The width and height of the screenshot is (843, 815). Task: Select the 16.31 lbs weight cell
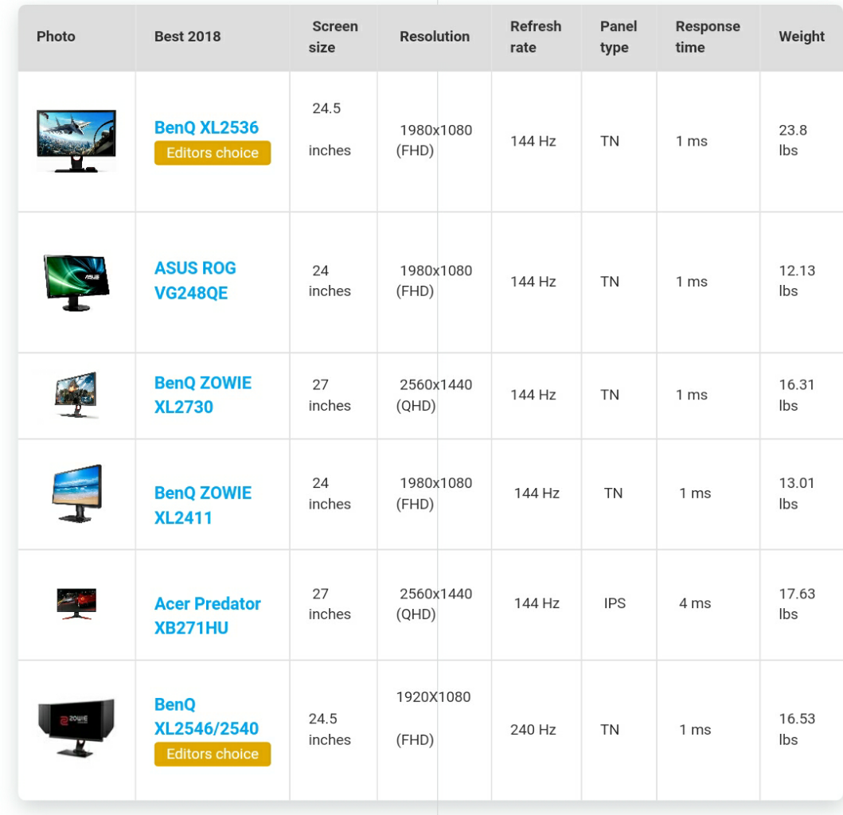tap(797, 395)
